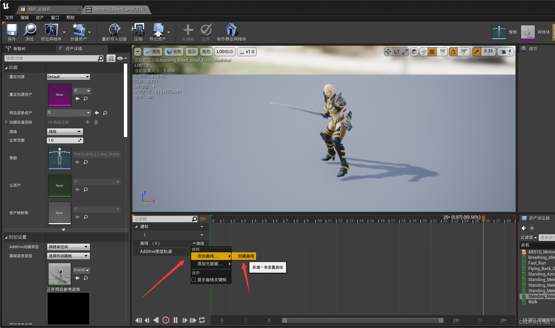Click the surface snapping icon
555x328 pixels.
coord(424,52)
